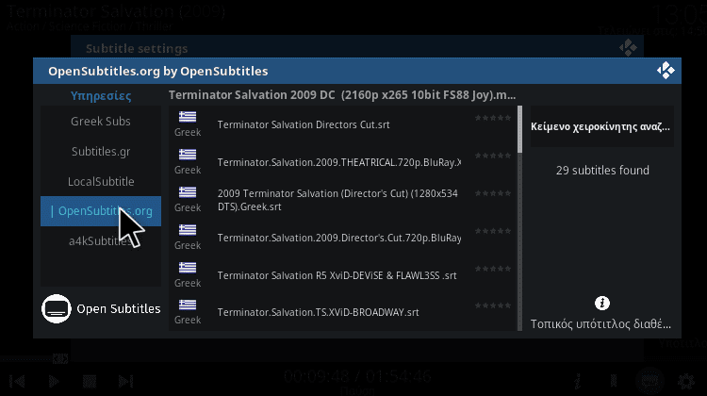Click the Greek flag of THEATRICAL.720p row

pyautogui.click(x=188, y=155)
